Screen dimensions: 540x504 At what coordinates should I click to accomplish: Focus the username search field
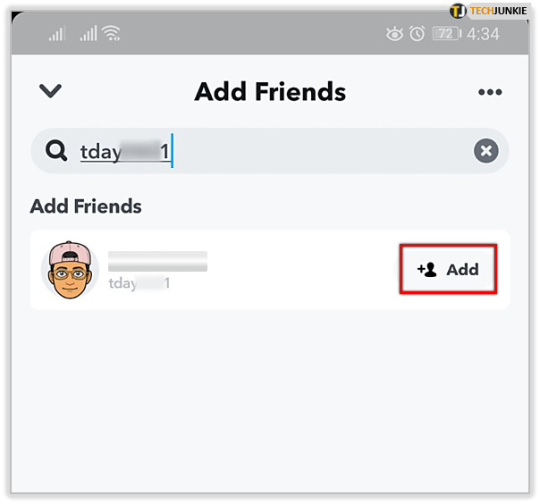270,151
